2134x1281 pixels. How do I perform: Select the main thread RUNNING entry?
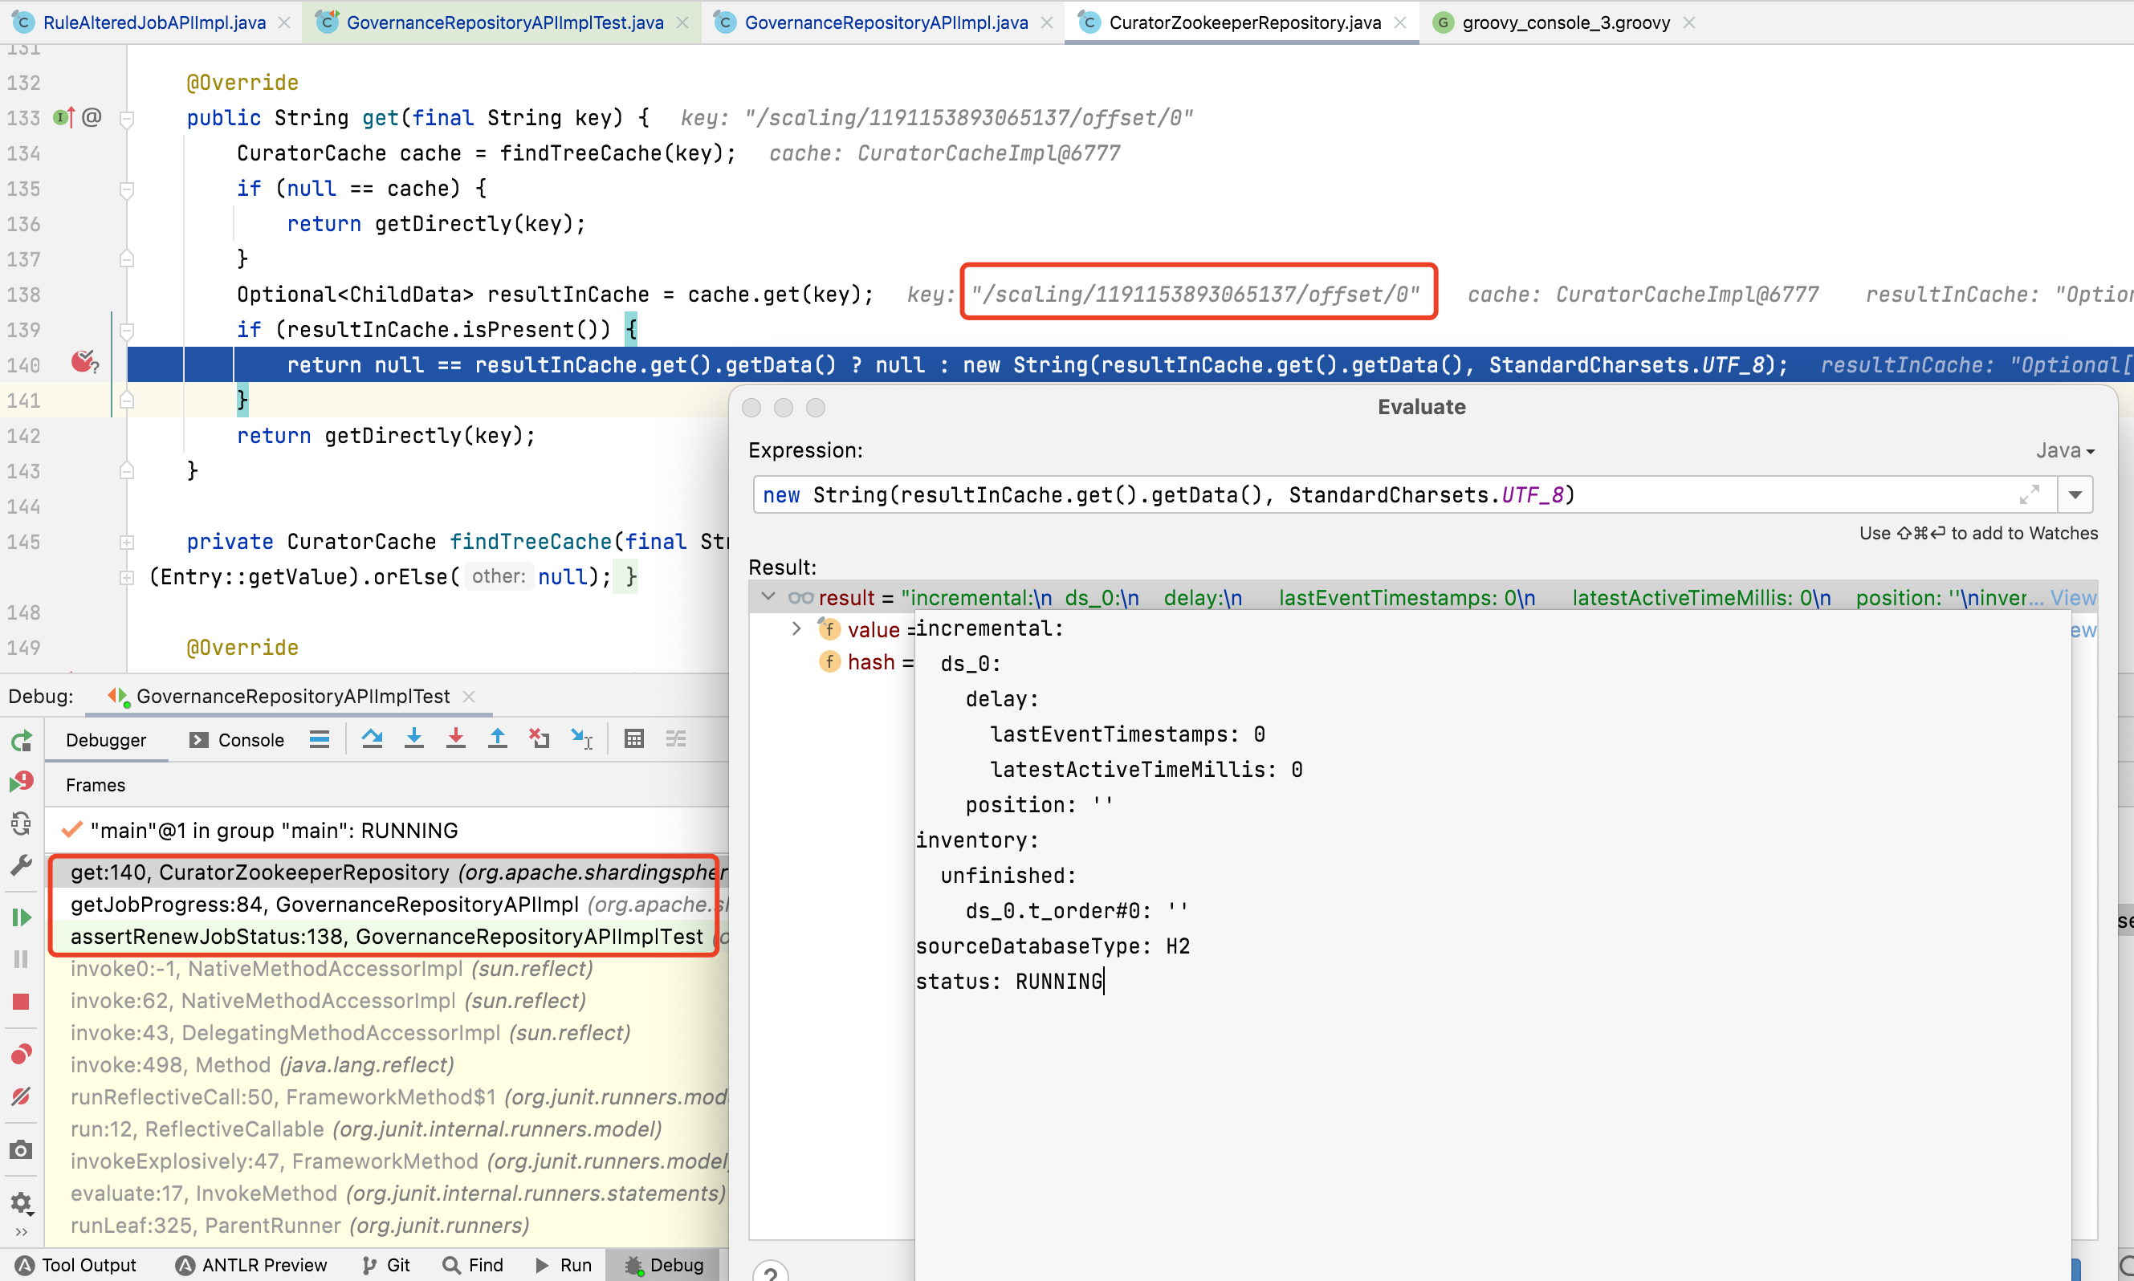tap(386, 830)
